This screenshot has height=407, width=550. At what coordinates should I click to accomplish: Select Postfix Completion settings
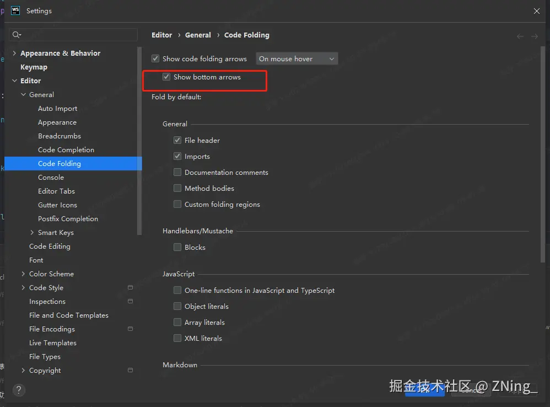coord(68,218)
